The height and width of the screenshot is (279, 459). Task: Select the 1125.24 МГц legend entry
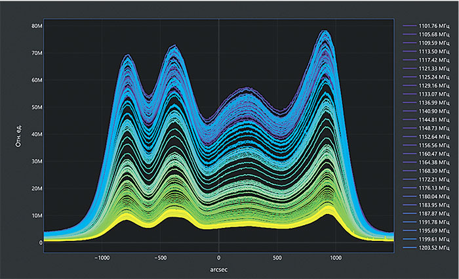click(x=433, y=77)
